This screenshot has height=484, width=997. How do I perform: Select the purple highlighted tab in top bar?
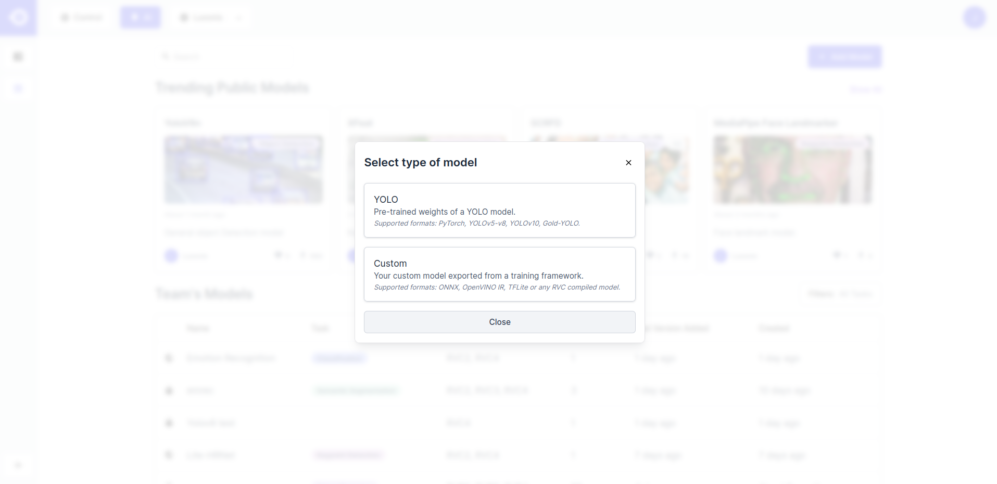pyautogui.click(x=141, y=18)
